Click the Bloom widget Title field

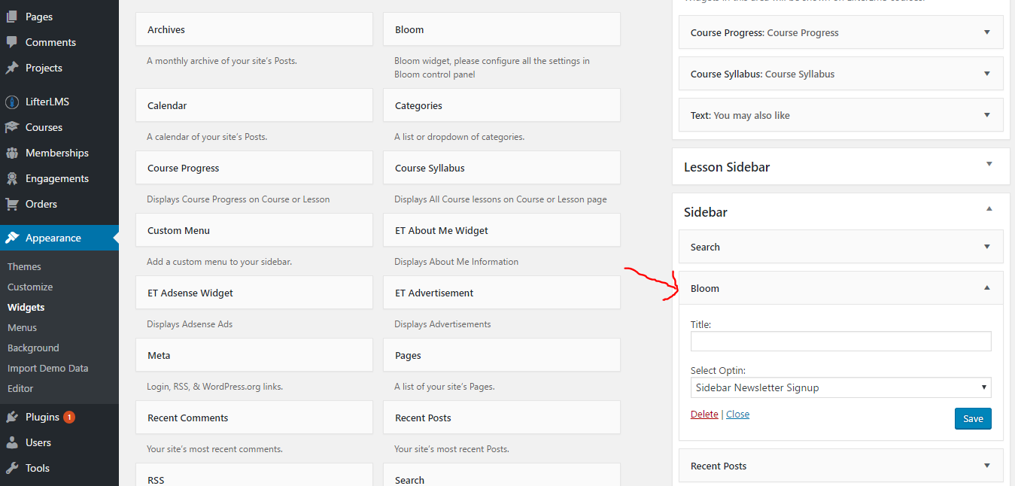[x=841, y=341]
